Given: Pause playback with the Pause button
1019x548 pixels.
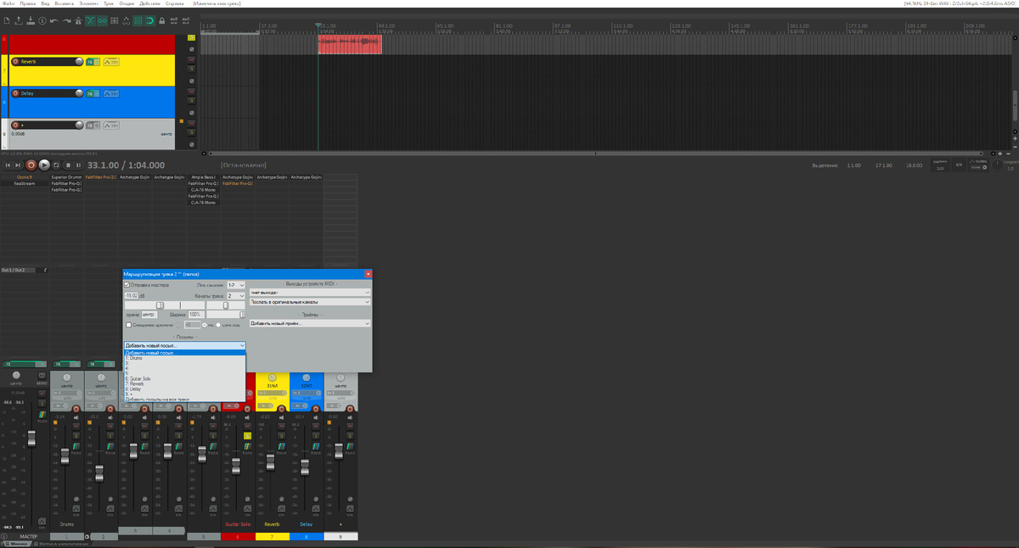Looking at the screenshot, I should 78,165.
